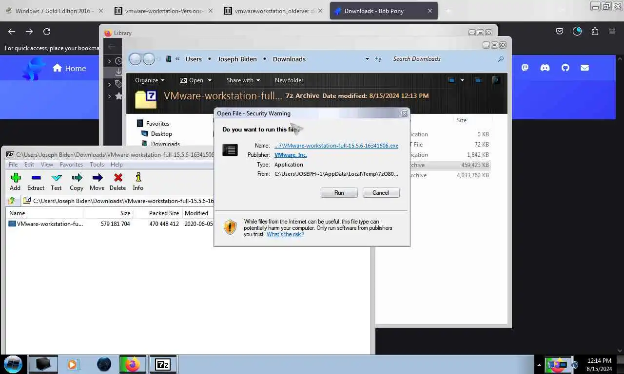Click Run in the Security Warning dialog
This screenshot has width=624, height=374.
tap(339, 193)
